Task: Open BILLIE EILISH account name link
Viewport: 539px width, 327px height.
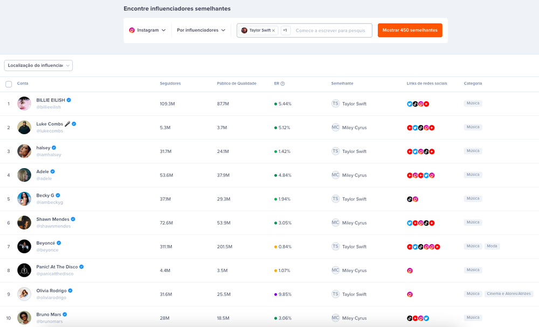Action: [51, 100]
